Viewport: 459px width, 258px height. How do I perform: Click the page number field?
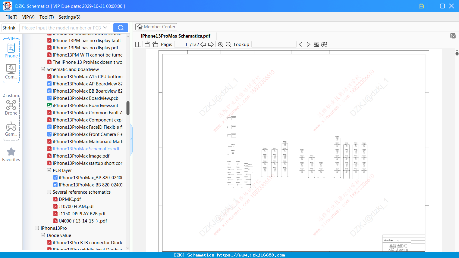coord(182,45)
